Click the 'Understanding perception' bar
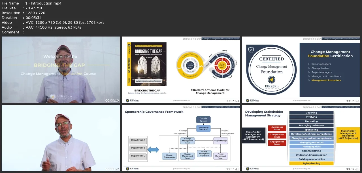 [x=311, y=155]
